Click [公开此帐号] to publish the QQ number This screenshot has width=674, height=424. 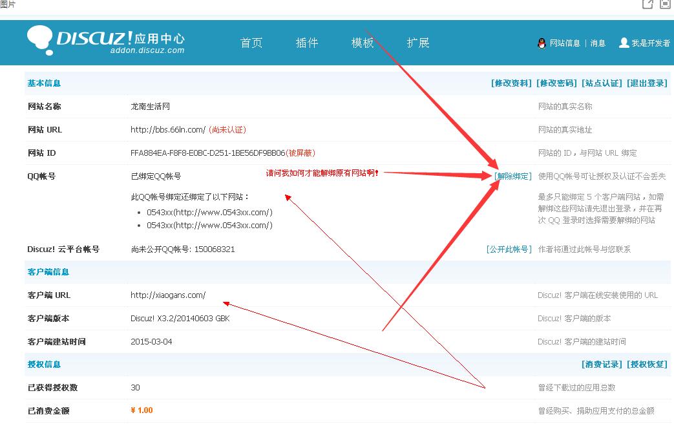(x=509, y=249)
